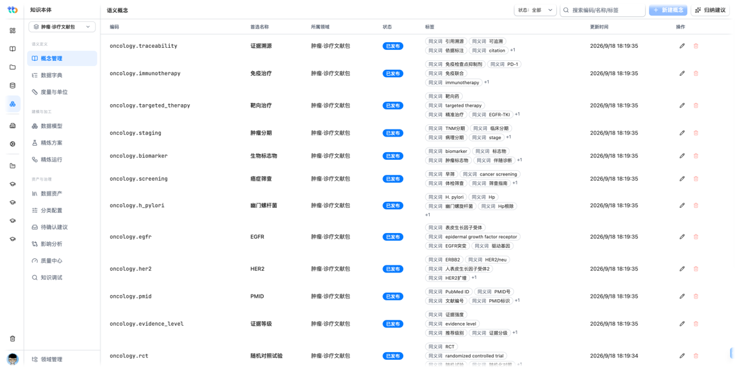Edit the oncology.immunotherapy row
This screenshot has height=369, width=741.
point(682,73)
